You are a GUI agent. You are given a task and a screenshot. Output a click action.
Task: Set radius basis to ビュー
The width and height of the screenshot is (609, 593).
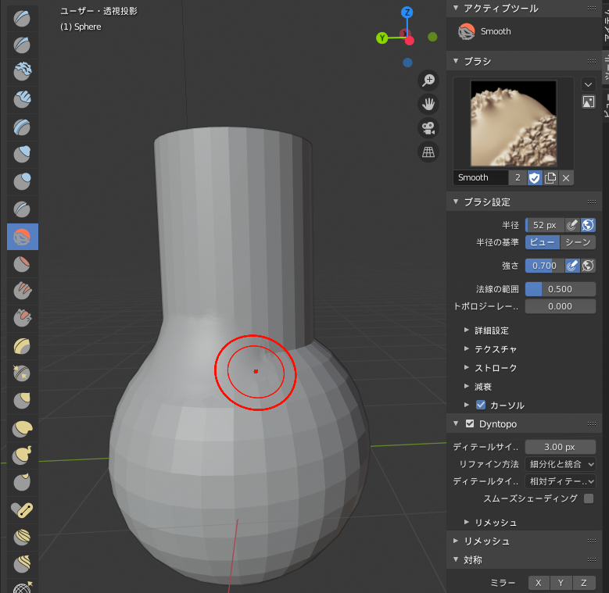543,242
